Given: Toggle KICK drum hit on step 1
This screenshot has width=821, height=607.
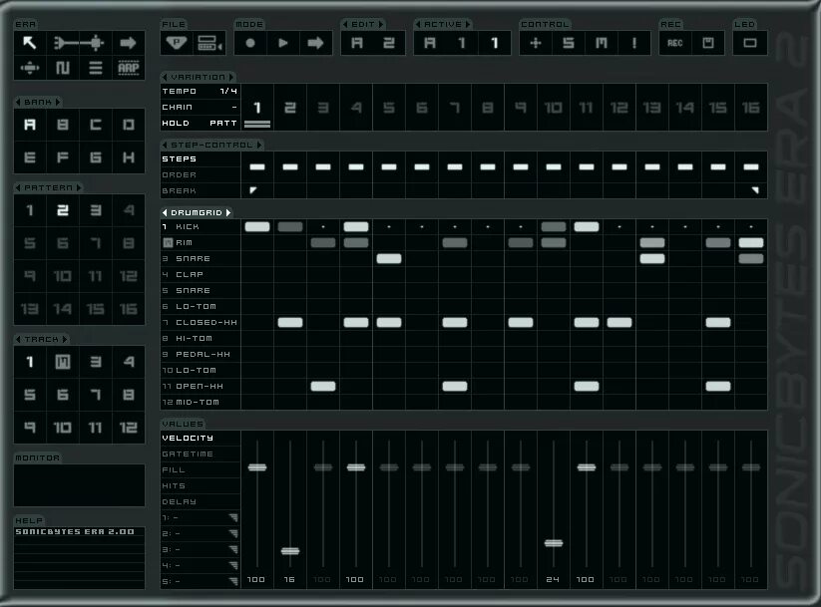Looking at the screenshot, I should click(x=257, y=226).
